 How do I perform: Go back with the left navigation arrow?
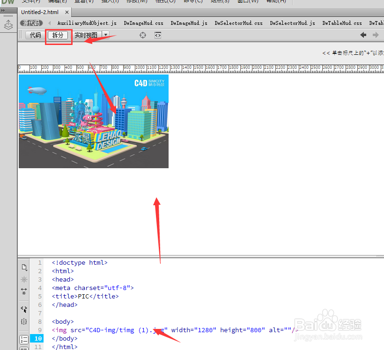point(363,35)
